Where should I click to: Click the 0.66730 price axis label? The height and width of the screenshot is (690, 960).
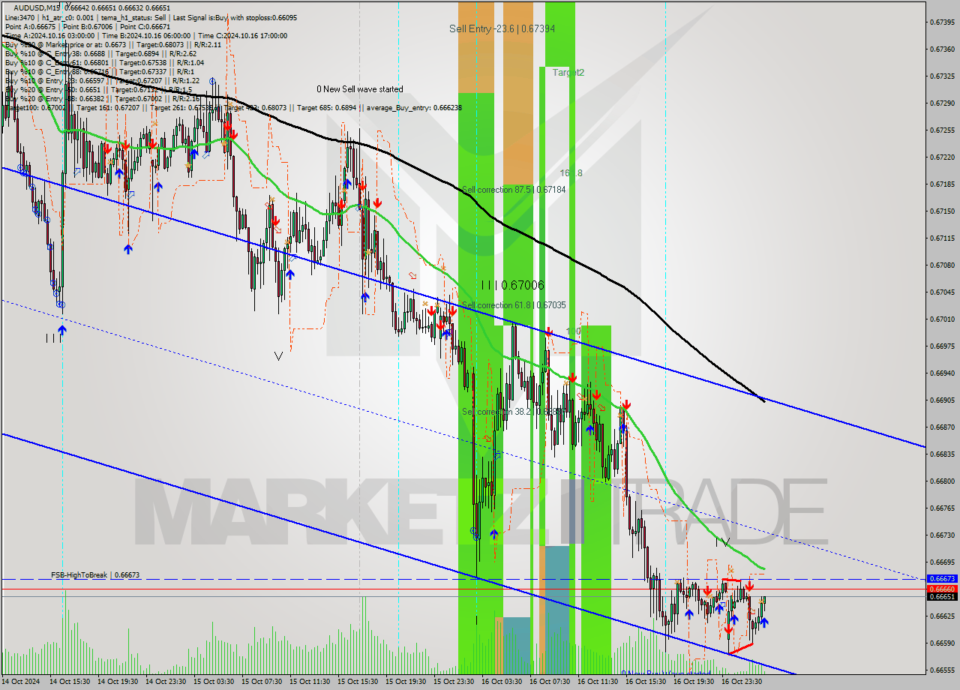pyautogui.click(x=942, y=535)
